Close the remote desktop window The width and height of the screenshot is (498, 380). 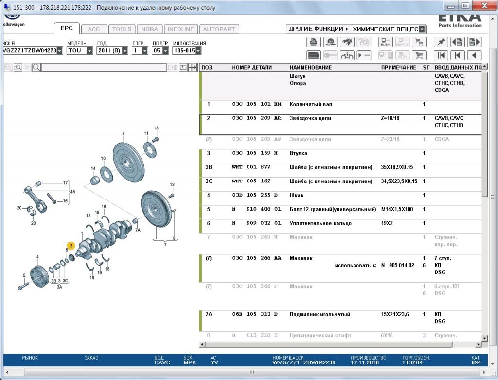485,5
